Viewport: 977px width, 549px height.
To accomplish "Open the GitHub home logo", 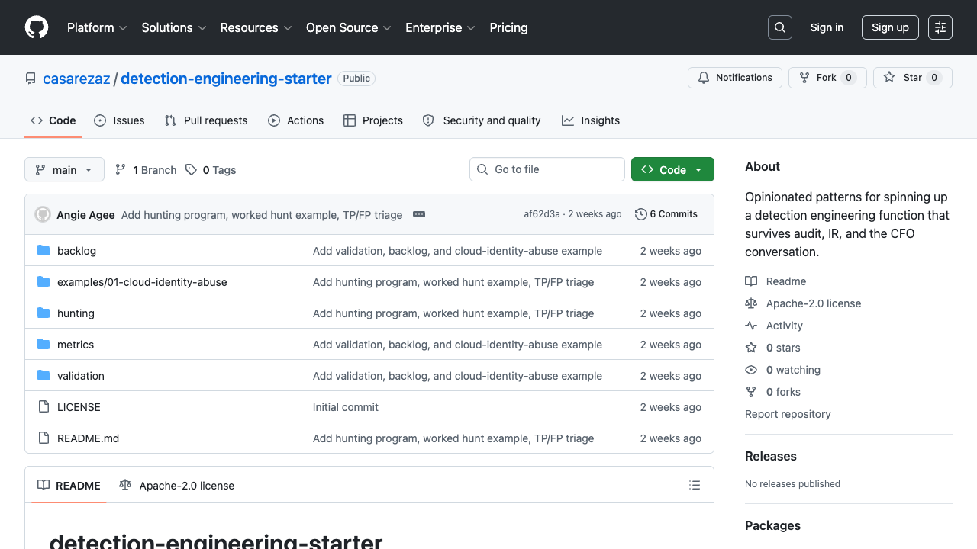I will (x=37, y=27).
